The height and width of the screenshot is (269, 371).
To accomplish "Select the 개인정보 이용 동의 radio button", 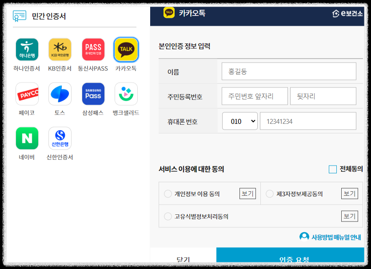I will (x=168, y=194).
